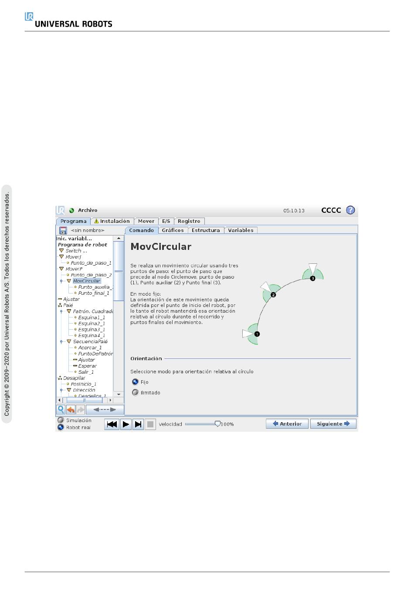Image resolution: width=414 pixels, height=597 pixels.
Task: Select the Ilimitado orientation radio button
Action: (x=135, y=392)
